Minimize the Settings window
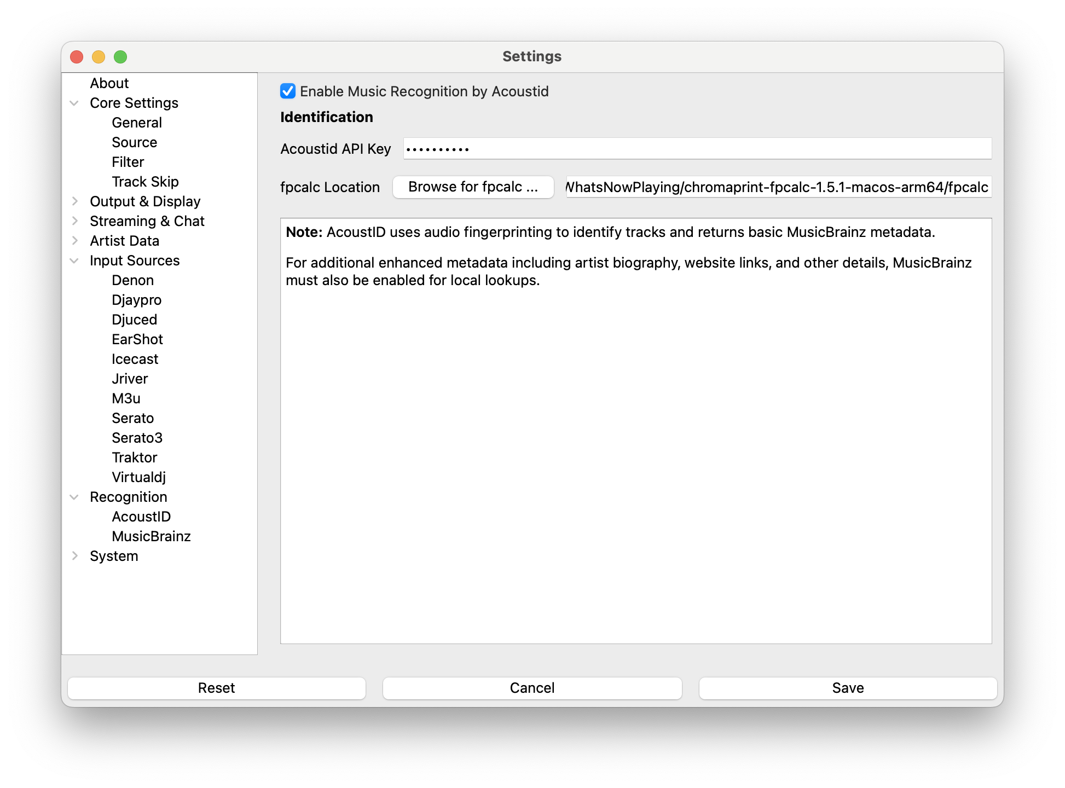This screenshot has width=1065, height=788. point(99,57)
